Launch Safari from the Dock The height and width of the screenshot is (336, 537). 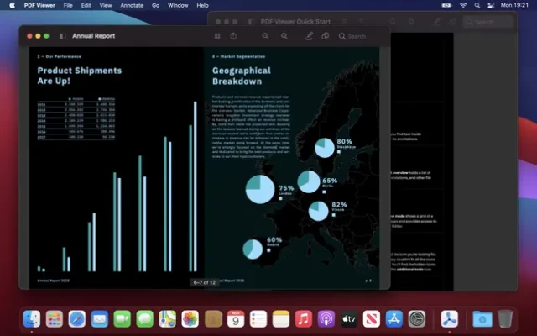point(77,319)
